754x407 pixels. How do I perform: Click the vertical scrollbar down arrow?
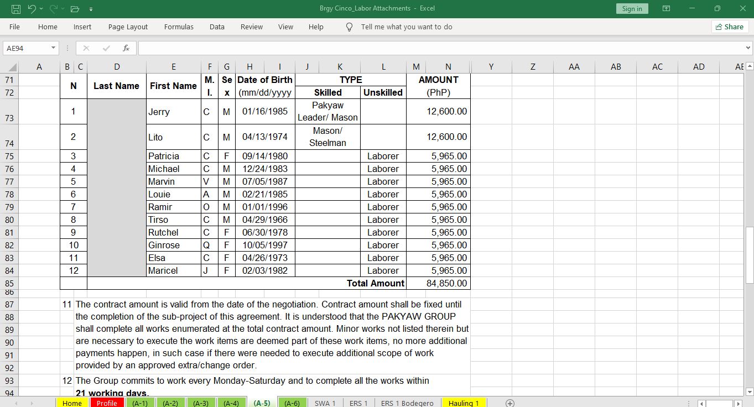(x=750, y=392)
